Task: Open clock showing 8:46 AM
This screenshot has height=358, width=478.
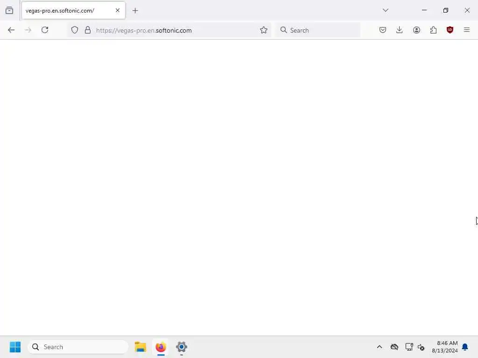Action: pyautogui.click(x=445, y=347)
